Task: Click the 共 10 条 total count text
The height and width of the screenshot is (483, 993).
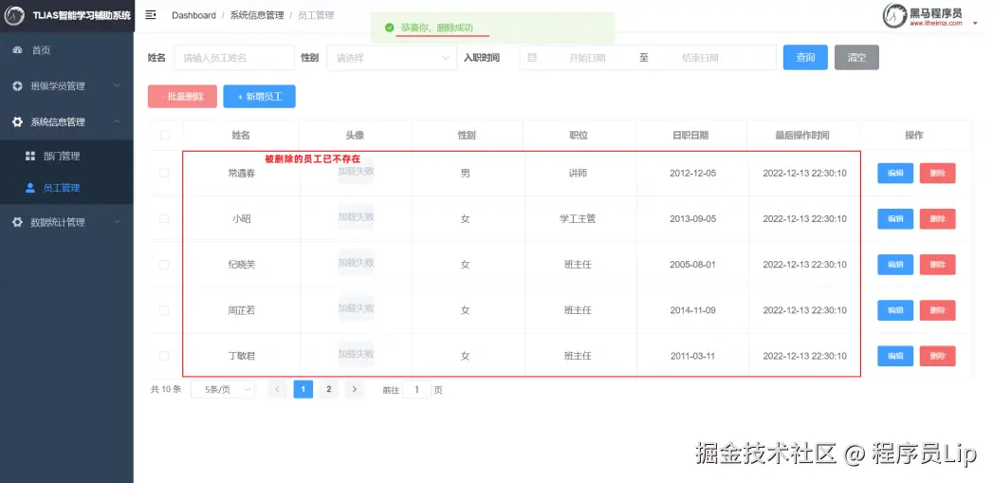Action: coord(166,389)
